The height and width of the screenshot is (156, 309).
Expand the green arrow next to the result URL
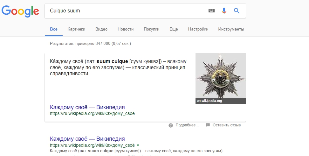(138, 145)
